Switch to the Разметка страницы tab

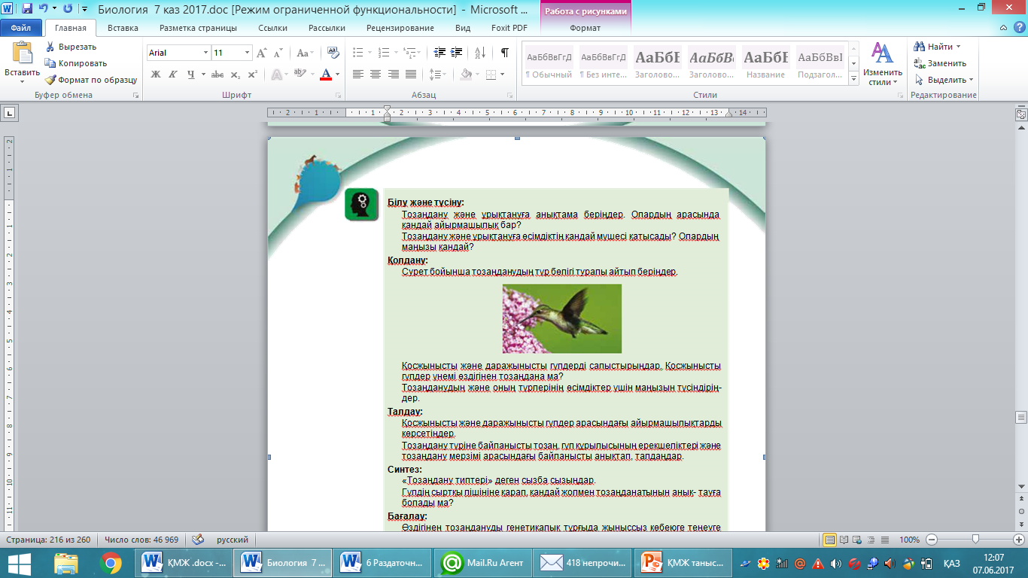pyautogui.click(x=198, y=28)
